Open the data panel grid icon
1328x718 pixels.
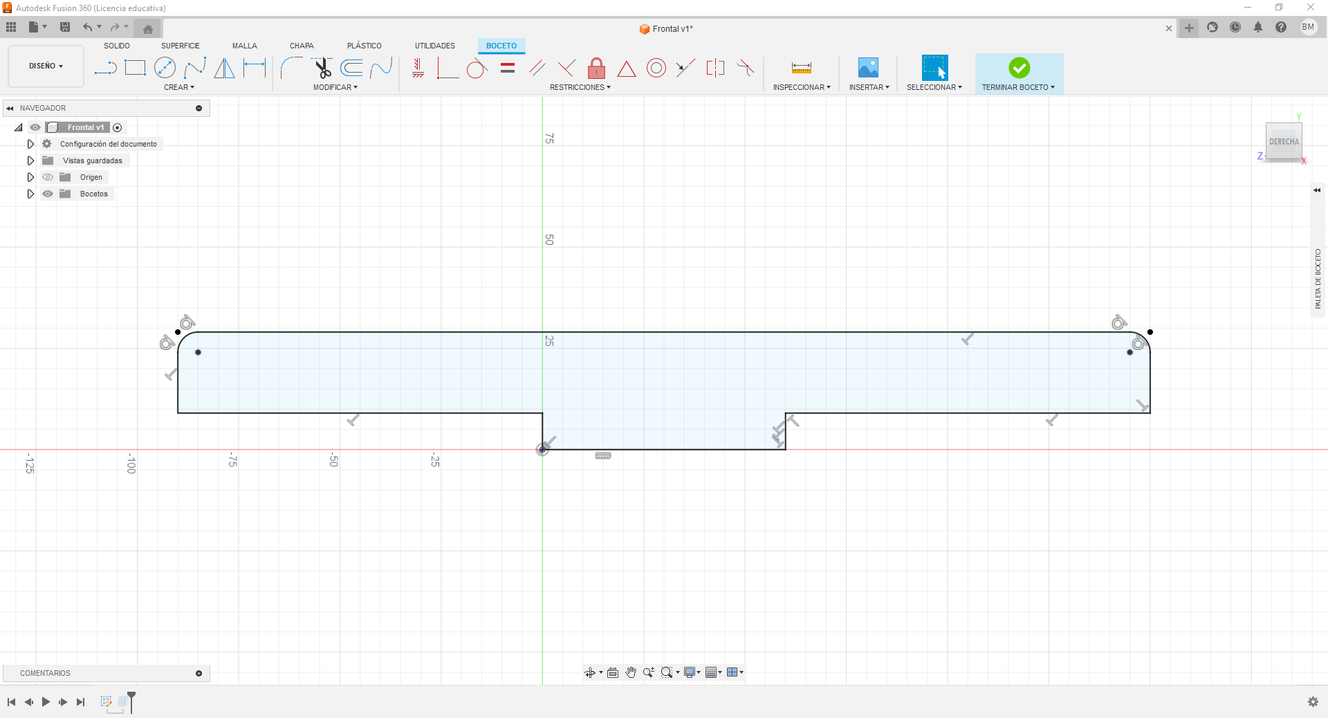tap(11, 27)
